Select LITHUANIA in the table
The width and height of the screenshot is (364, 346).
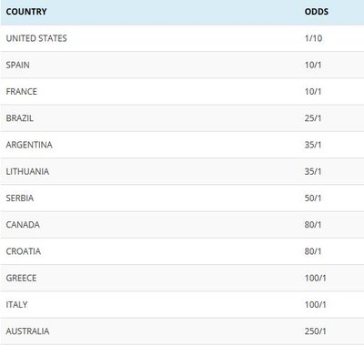tap(27, 171)
